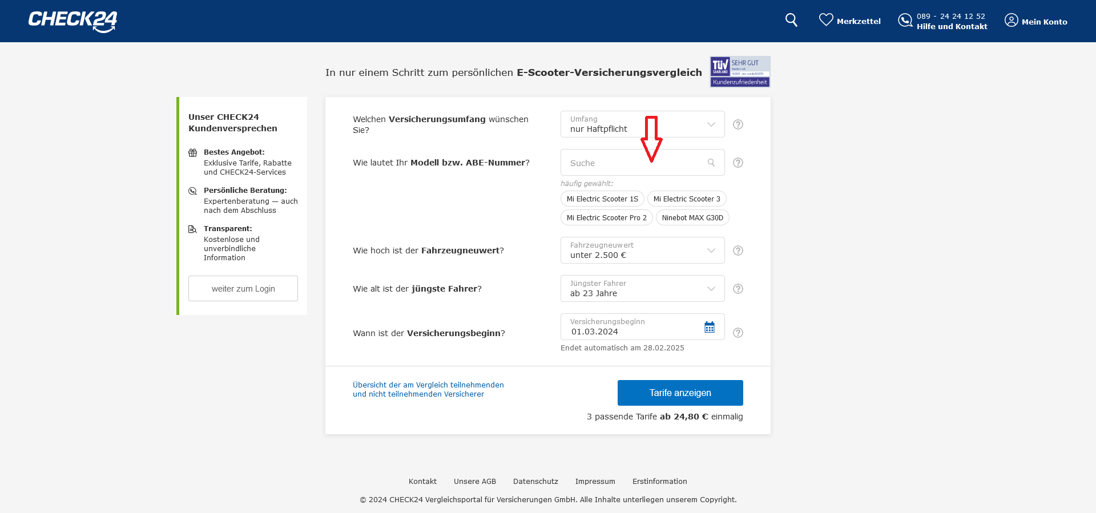Viewport: 1096px width, 513px height.
Task: Expand the Jüngster Fahrer dropdown
Action: tap(642, 289)
